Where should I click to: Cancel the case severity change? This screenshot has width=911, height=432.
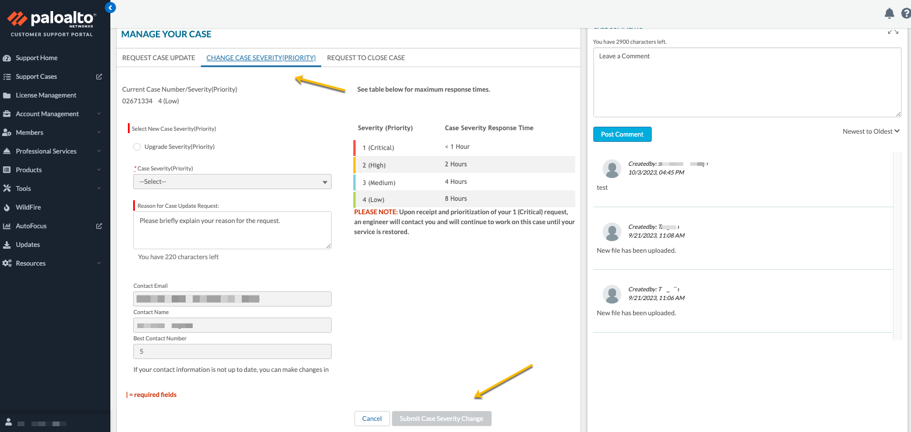(x=372, y=419)
